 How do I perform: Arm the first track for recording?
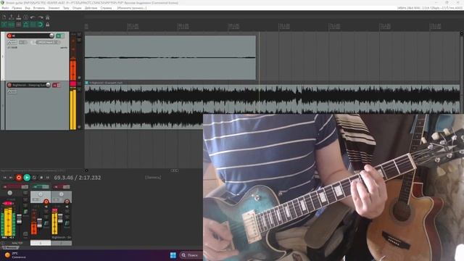coord(9,36)
